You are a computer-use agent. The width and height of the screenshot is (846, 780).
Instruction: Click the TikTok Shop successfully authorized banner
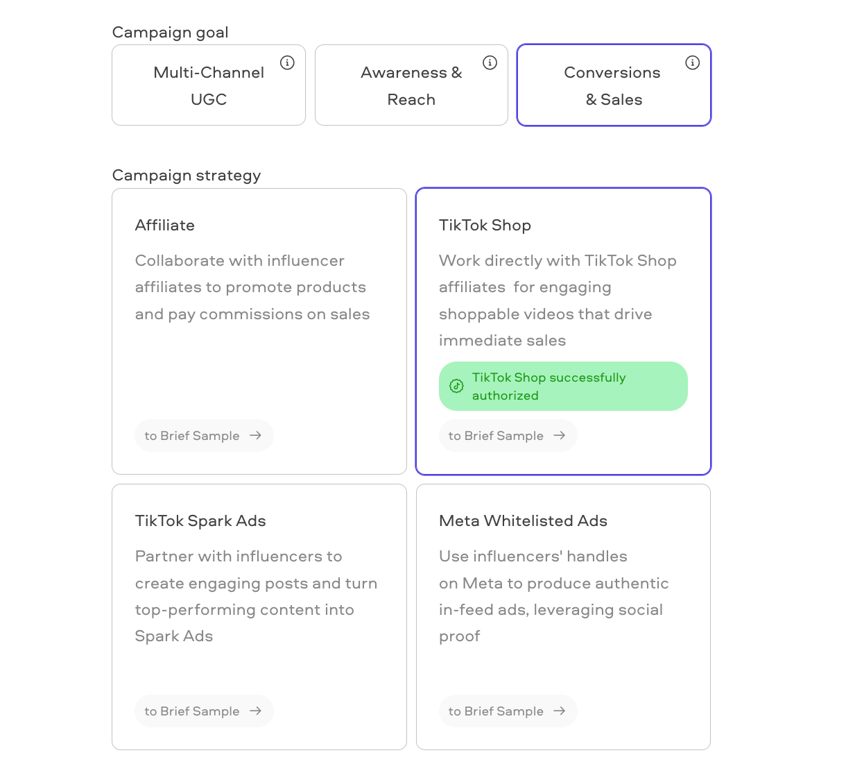coord(563,387)
